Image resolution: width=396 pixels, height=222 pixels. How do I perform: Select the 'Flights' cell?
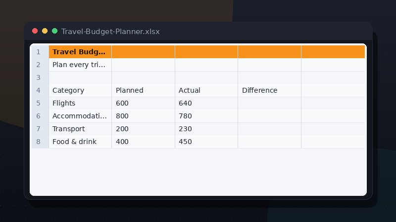click(80, 103)
